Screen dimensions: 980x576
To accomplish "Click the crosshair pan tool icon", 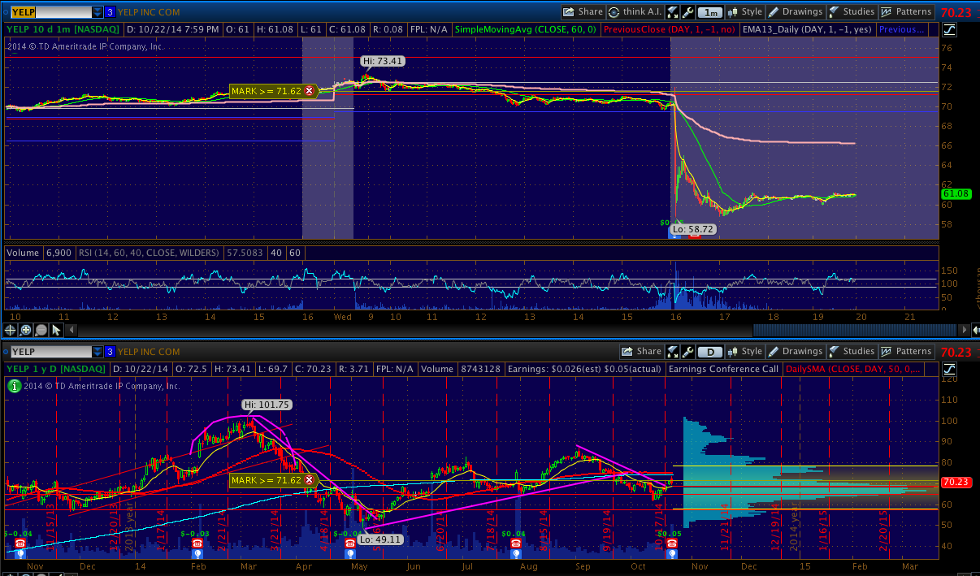I will [11, 330].
